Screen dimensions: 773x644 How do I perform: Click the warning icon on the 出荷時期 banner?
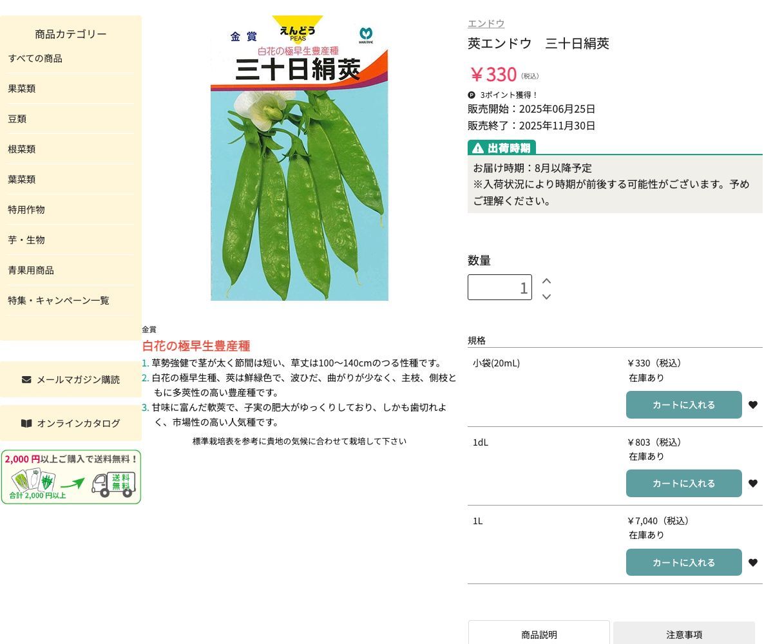tap(477, 147)
